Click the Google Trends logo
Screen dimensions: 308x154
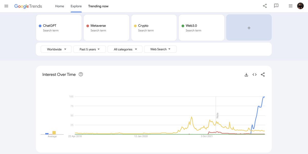(28, 6)
